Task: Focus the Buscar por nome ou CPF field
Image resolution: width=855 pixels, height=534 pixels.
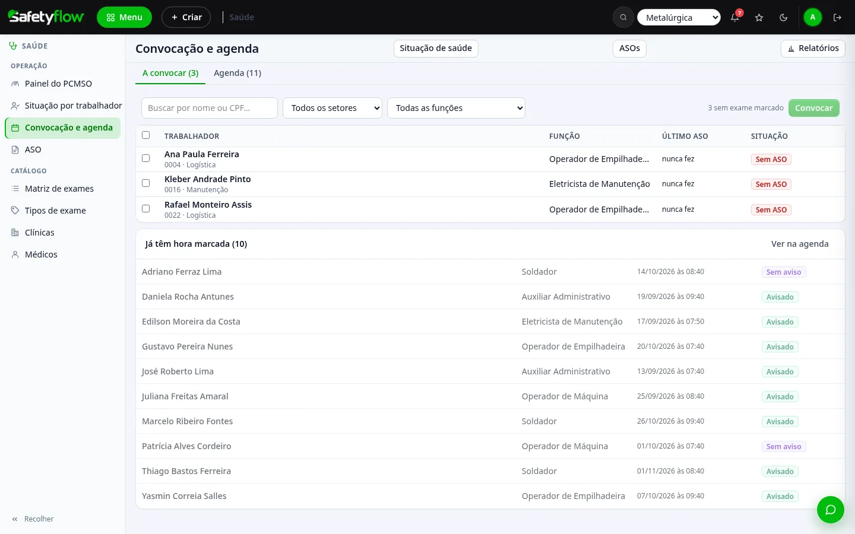Action: point(210,108)
